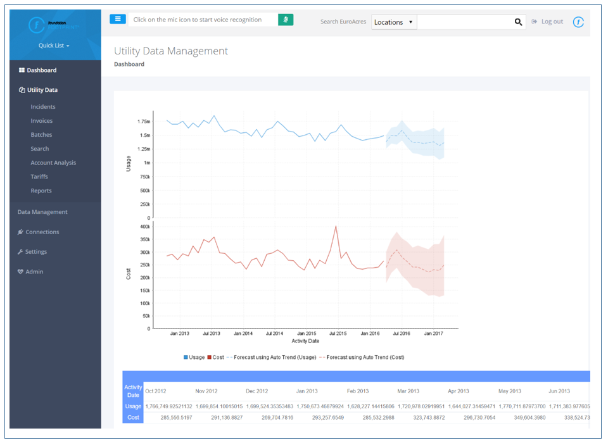This screenshot has height=445, width=608.
Task: Click the green microphone icon for voice recognition
Action: pos(285,20)
